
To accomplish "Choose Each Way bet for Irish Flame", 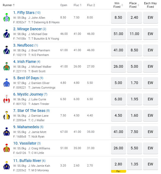I will point(151,66).
